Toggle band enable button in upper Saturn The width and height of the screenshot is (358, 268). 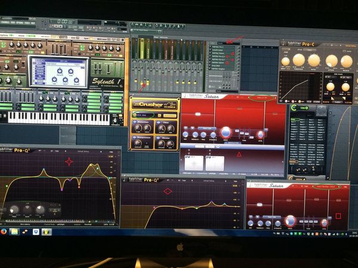coord(186,128)
